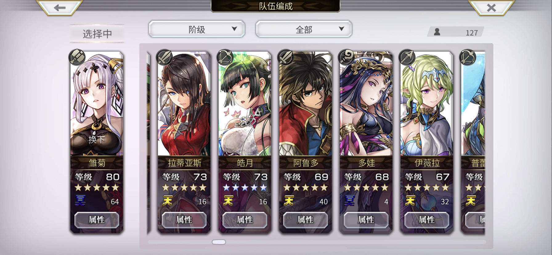552x255 pixels.
Task: Click the 冥 element icon on 多娃
Action: pyautogui.click(x=350, y=201)
